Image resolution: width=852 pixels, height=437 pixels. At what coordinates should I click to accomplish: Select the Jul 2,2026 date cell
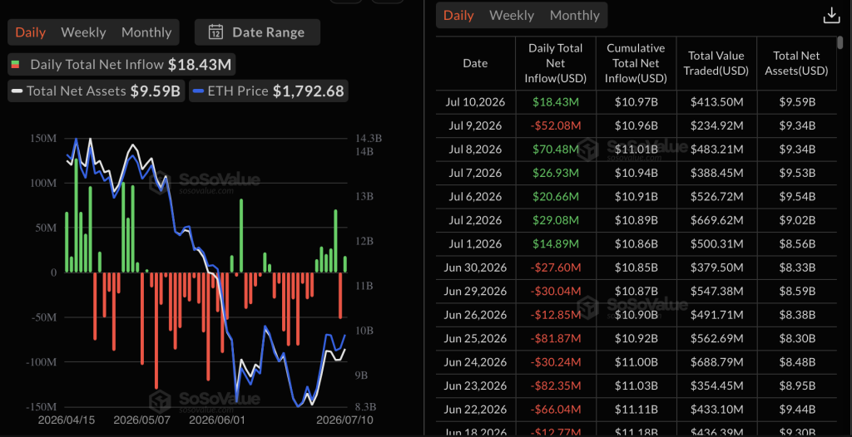[475, 220]
